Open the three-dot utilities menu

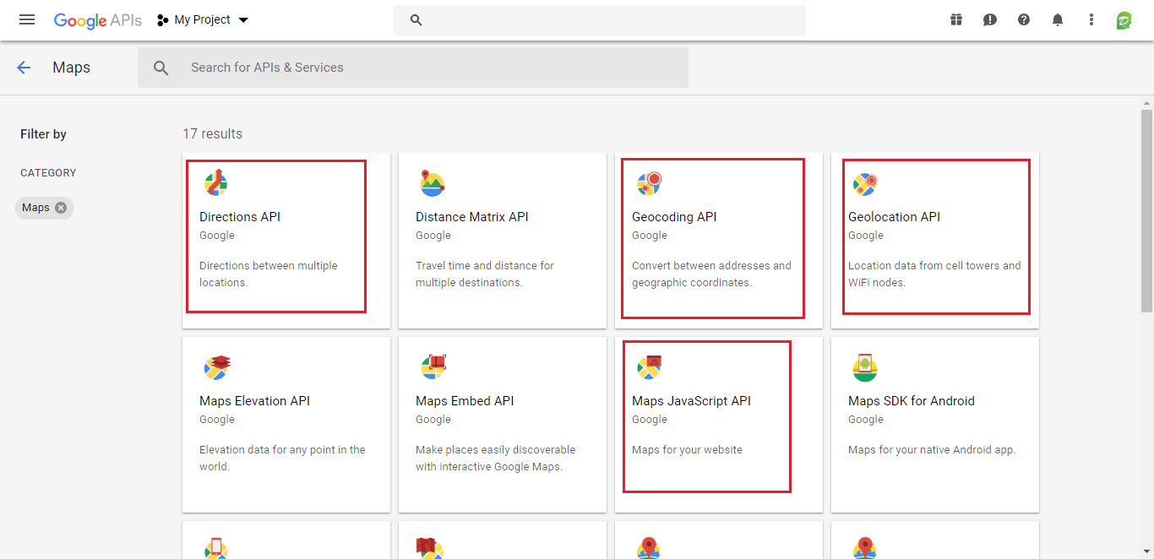tap(1091, 19)
